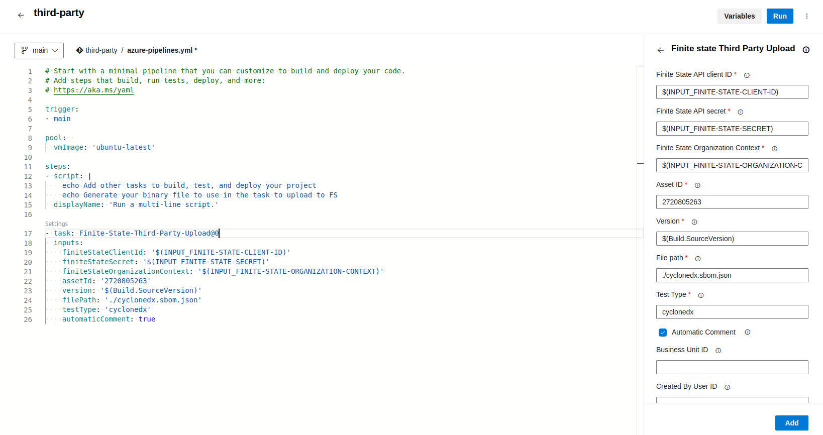The height and width of the screenshot is (435, 823).
Task: Show info for Asset ID field
Action: [x=697, y=185]
